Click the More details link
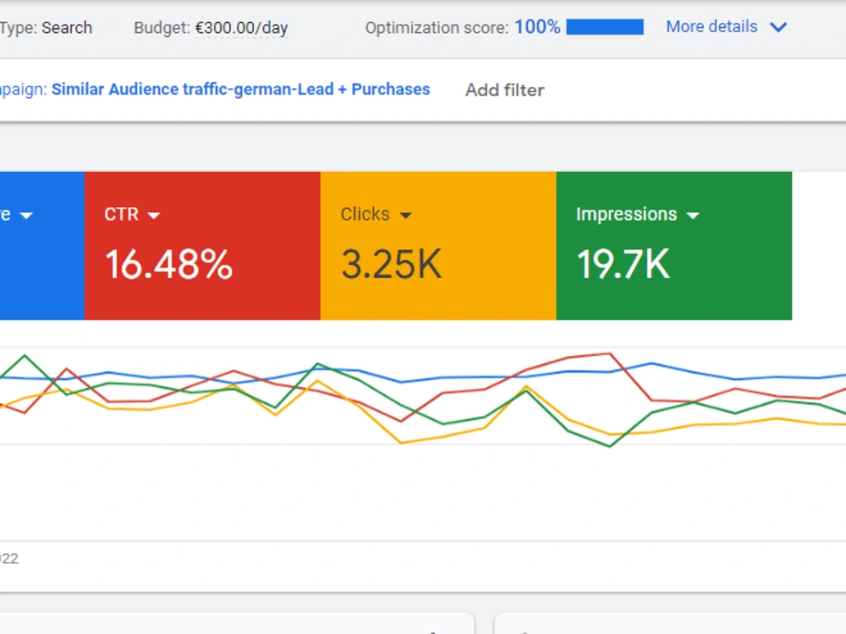 (x=711, y=26)
